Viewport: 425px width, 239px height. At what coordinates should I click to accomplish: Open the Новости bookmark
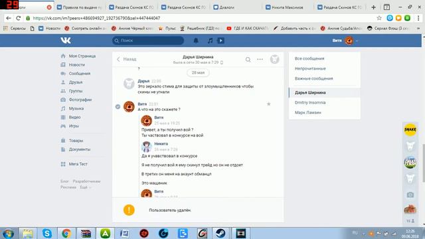(49, 28)
